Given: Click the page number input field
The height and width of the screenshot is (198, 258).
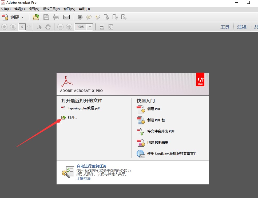Looking at the screenshot, I should tap(22, 27).
